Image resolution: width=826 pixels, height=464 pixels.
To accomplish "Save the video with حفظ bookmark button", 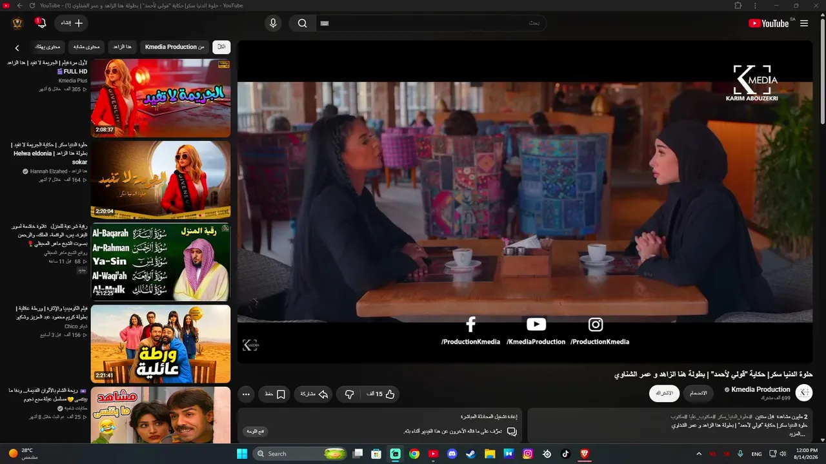I will [x=275, y=394].
